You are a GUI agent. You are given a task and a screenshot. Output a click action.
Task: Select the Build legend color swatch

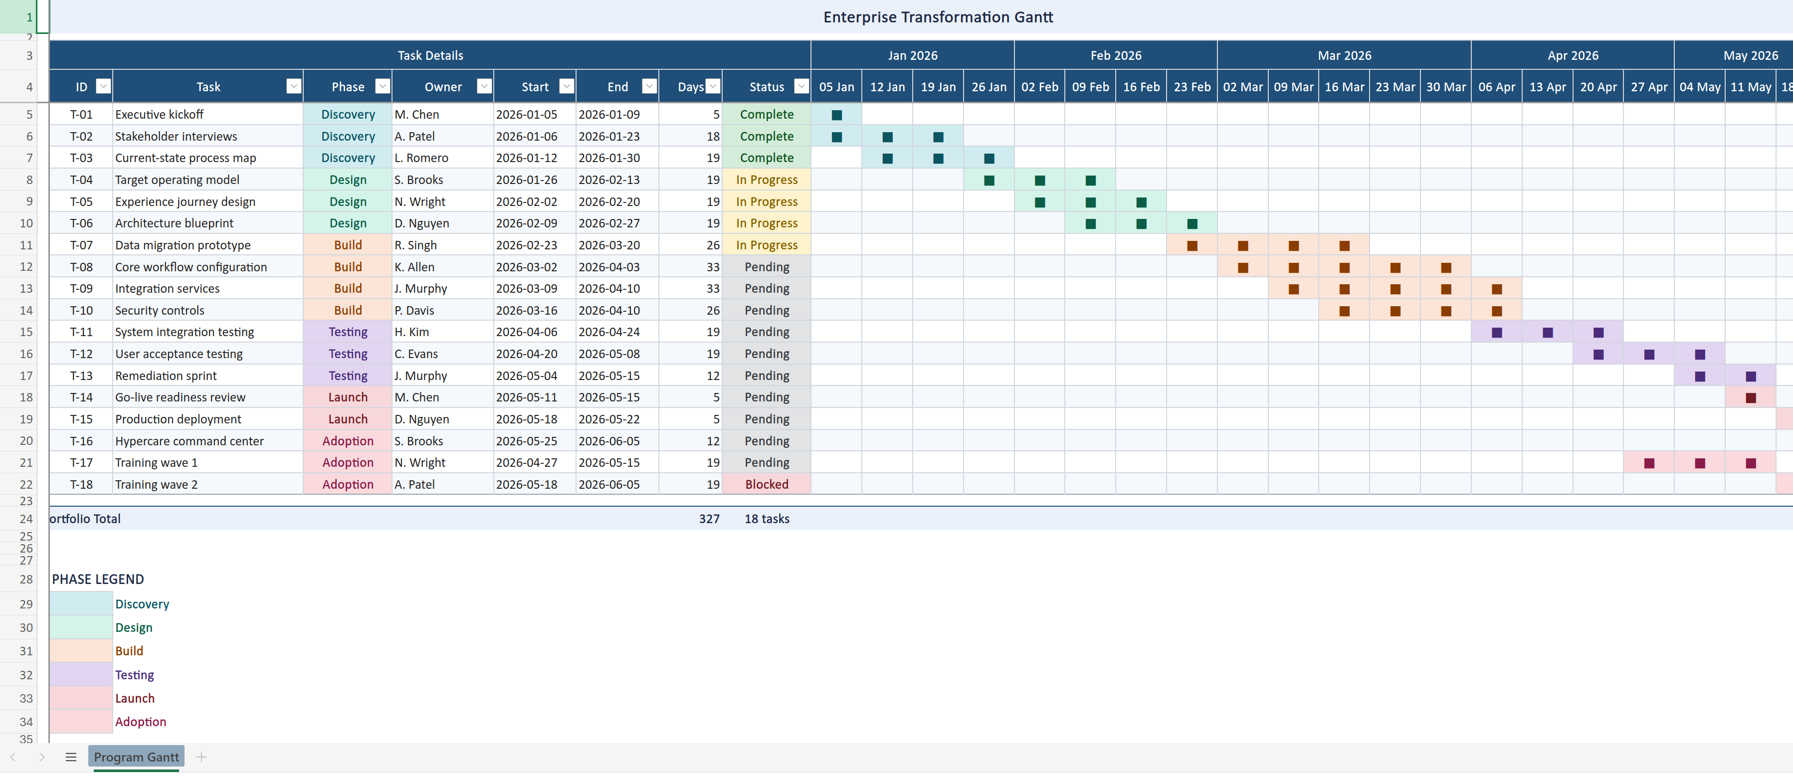[81, 652]
